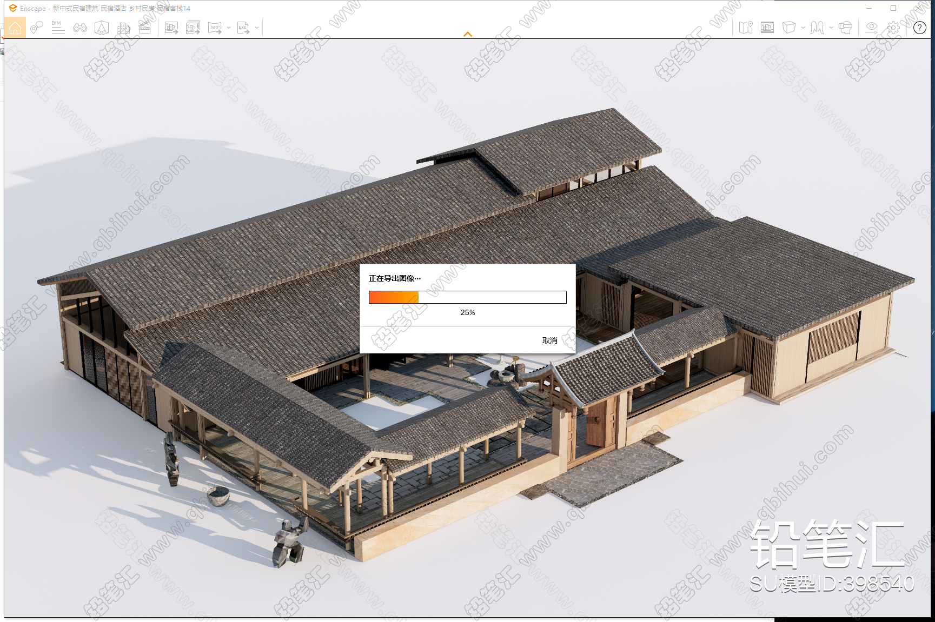This screenshot has width=935, height=622.
Task: Click the Batch Rendering icon
Action: pos(193,28)
